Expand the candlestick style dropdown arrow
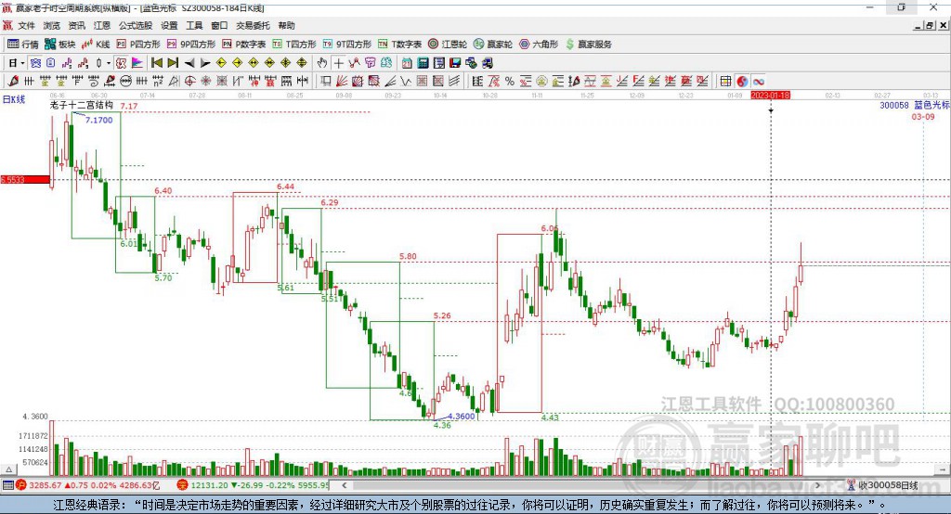 tap(109, 63)
